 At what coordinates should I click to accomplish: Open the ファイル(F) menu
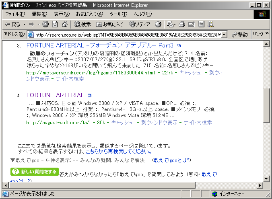(x=15, y=14)
